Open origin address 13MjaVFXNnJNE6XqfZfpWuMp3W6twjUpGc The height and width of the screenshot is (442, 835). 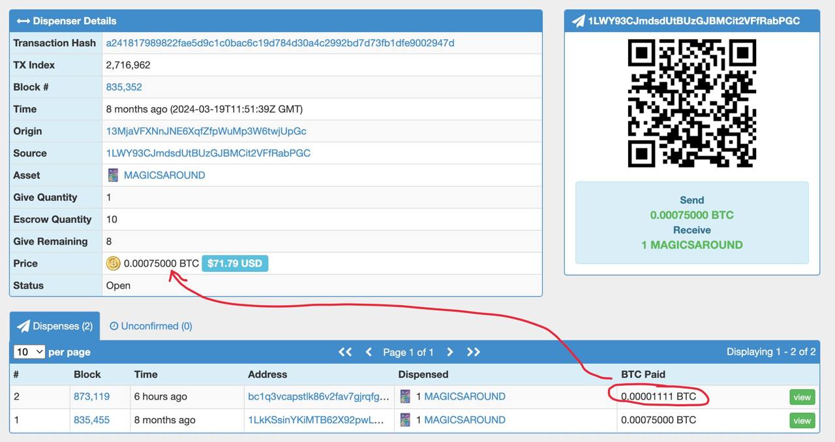click(206, 131)
